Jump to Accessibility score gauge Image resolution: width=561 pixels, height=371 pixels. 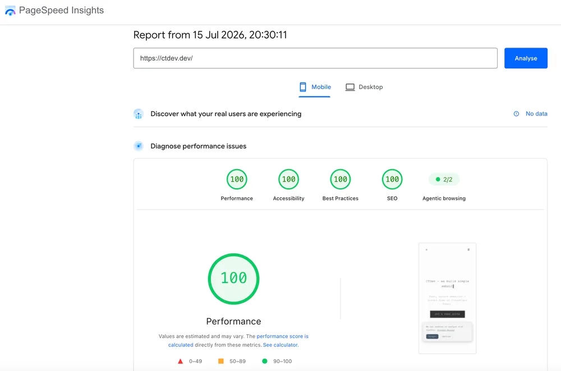tap(288, 179)
